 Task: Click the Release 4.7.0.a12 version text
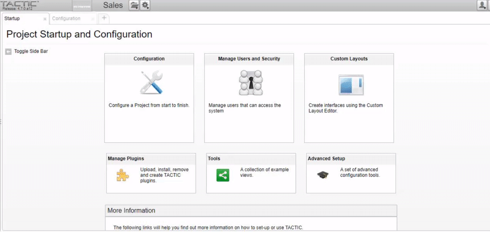click(x=18, y=8)
